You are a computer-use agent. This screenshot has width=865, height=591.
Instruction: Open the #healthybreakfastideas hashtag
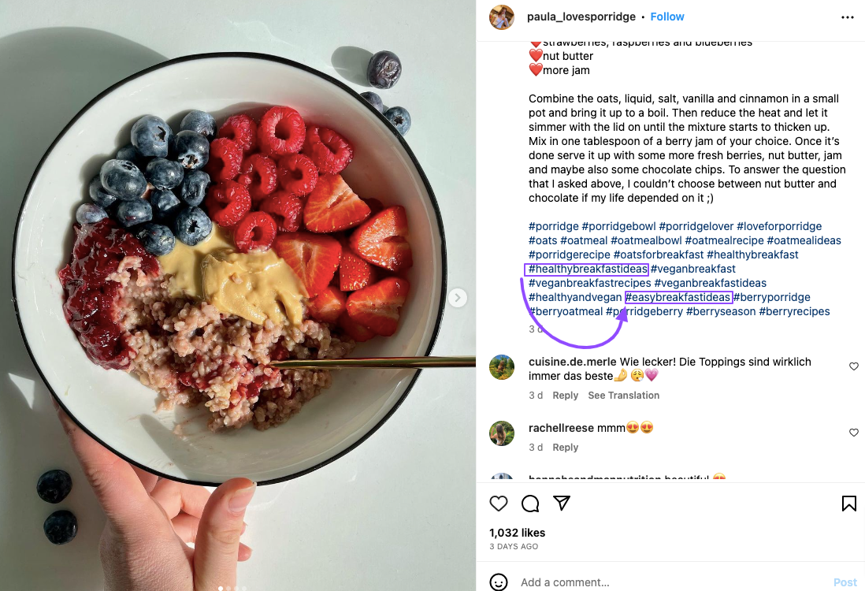587,269
